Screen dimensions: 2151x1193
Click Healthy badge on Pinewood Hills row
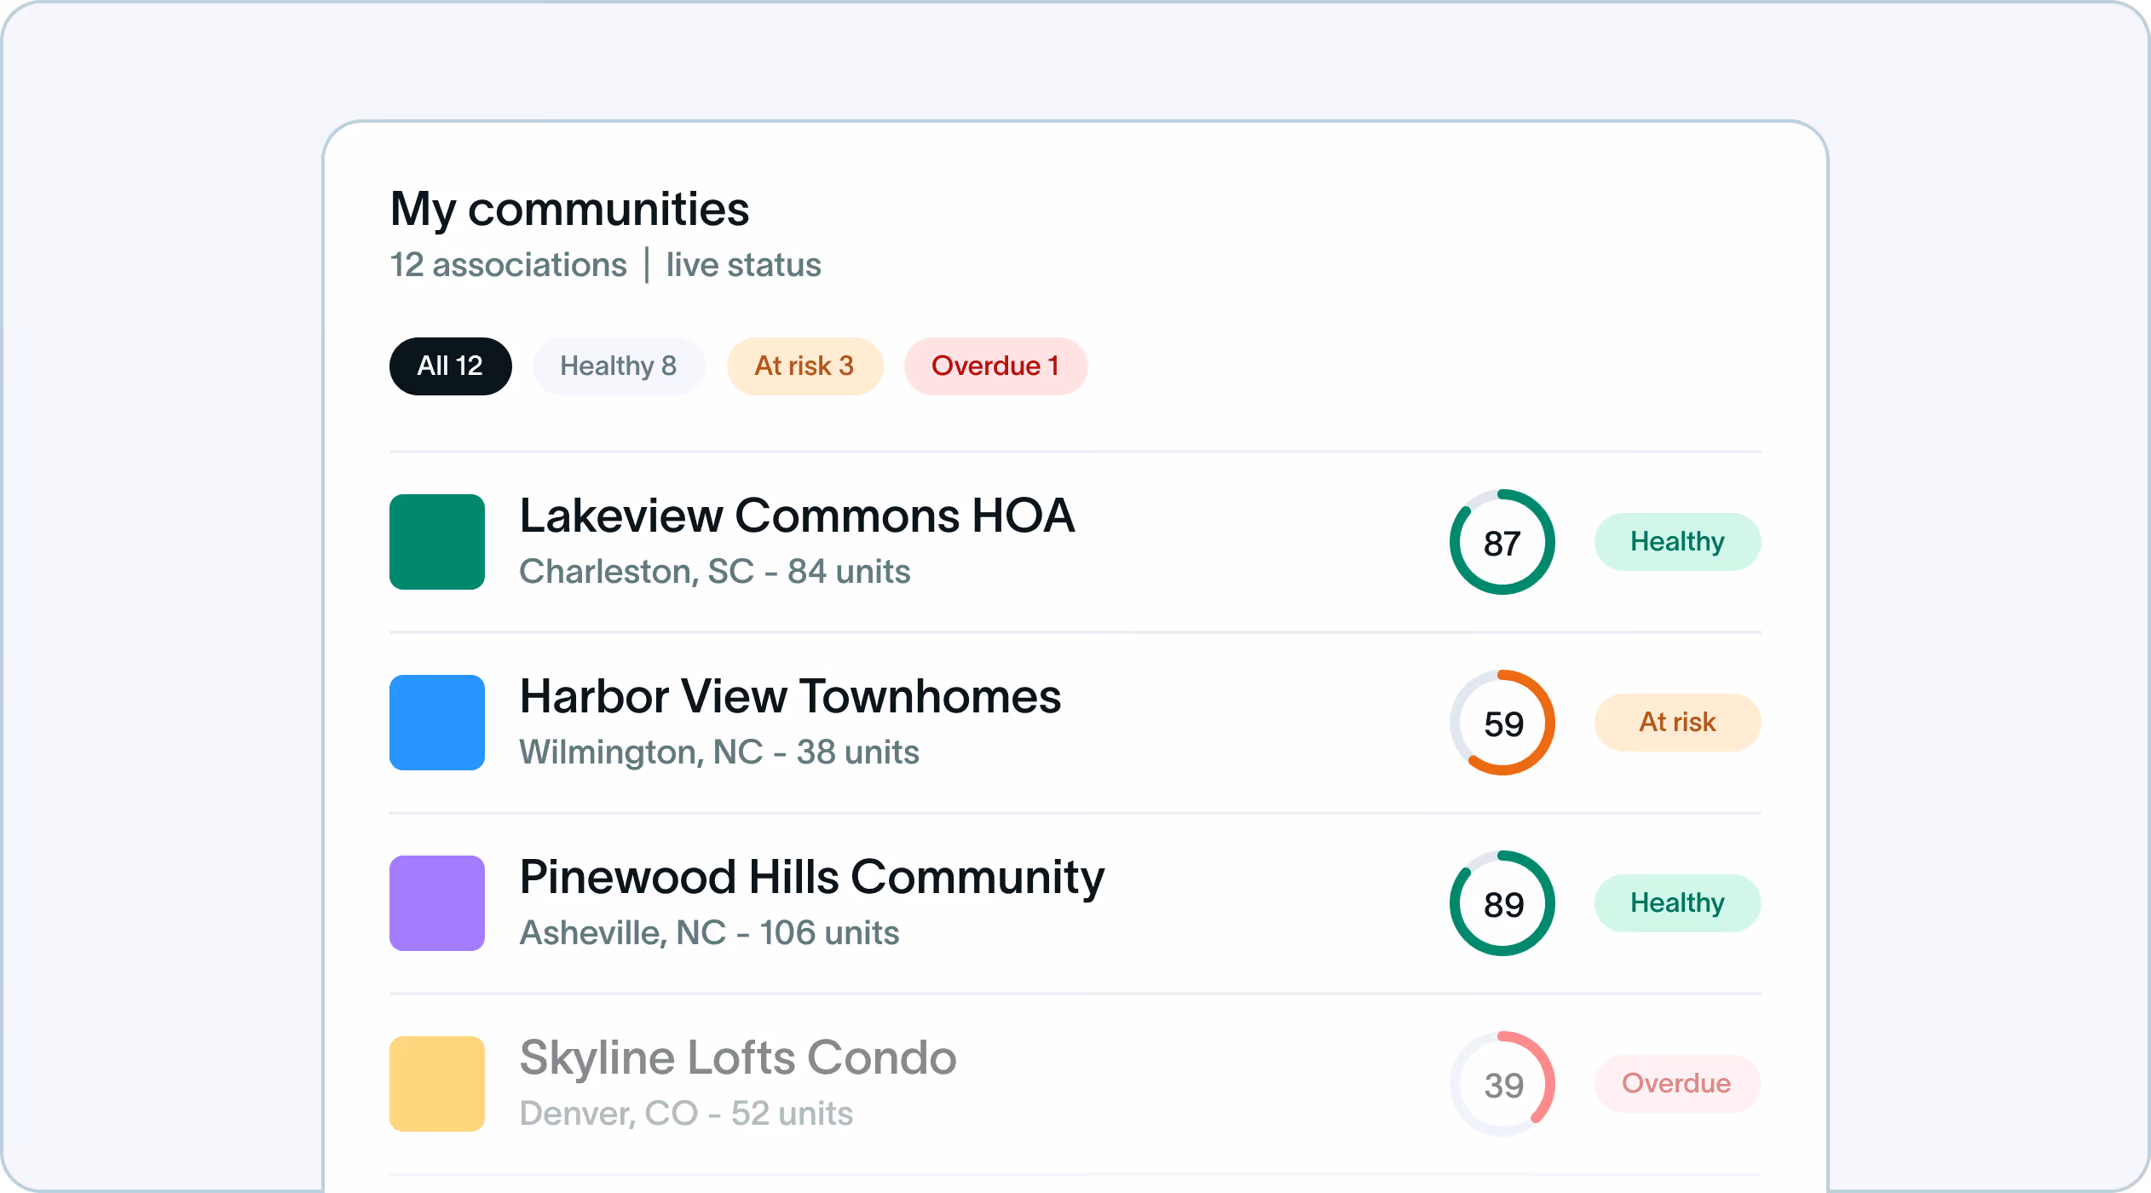(x=1676, y=903)
